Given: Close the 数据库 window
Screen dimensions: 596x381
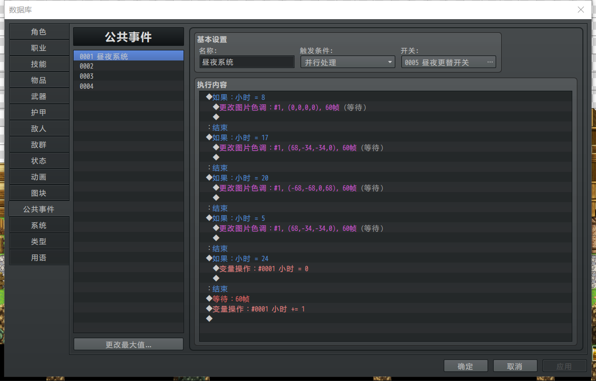Looking at the screenshot, I should [581, 10].
